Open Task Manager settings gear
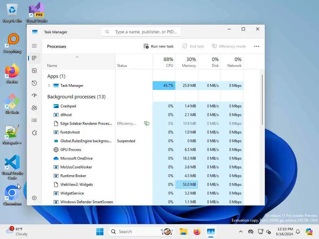Screen dimensions: 319x239 pos(34,198)
